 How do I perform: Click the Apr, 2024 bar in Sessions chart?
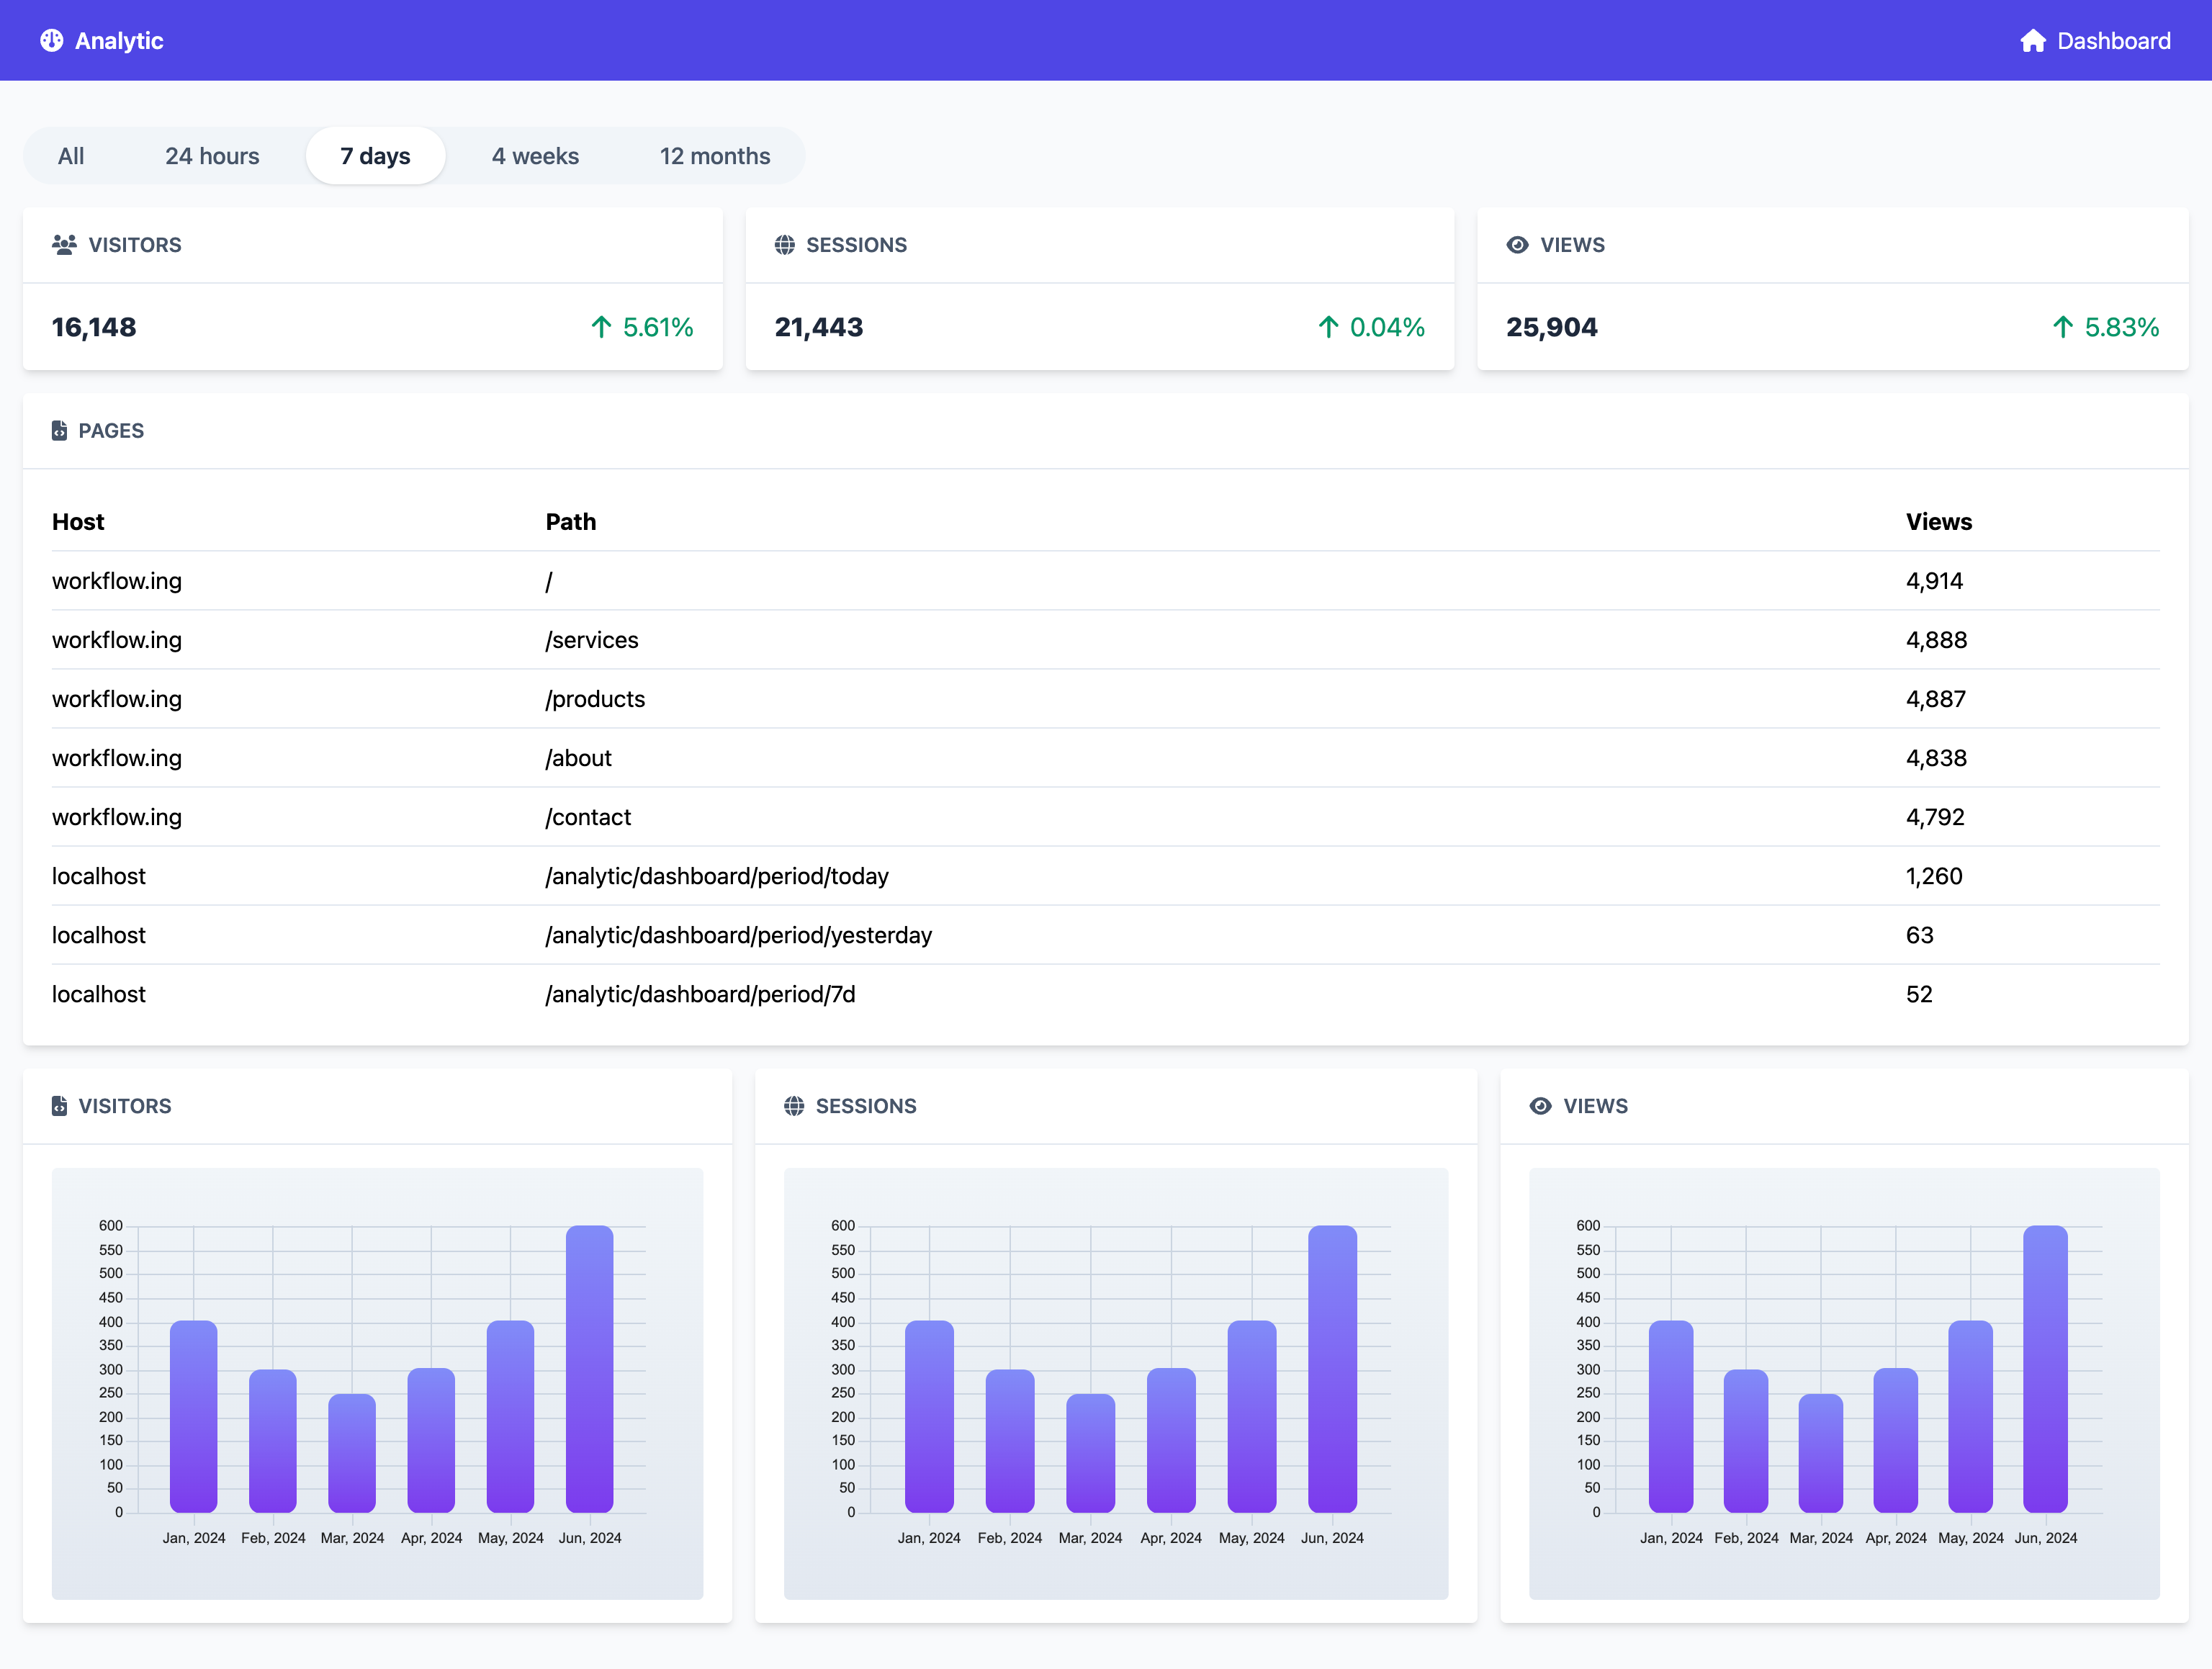(1171, 1440)
